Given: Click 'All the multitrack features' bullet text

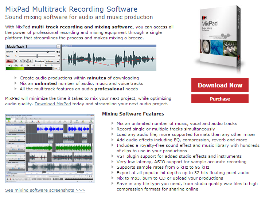Looking at the screenshot, I should point(79,89).
